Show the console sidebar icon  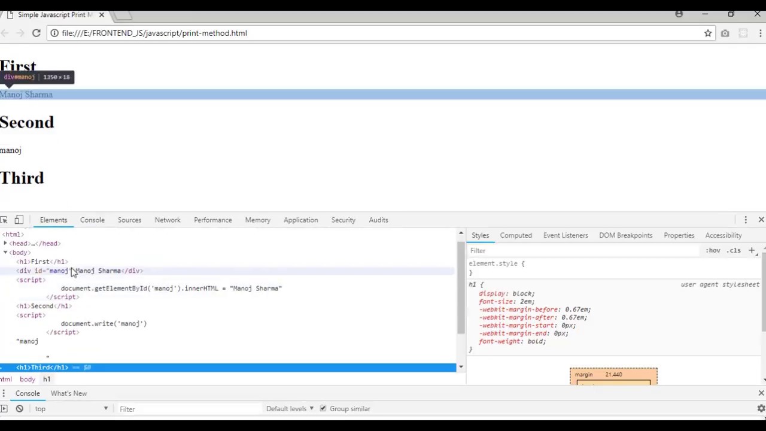point(4,409)
